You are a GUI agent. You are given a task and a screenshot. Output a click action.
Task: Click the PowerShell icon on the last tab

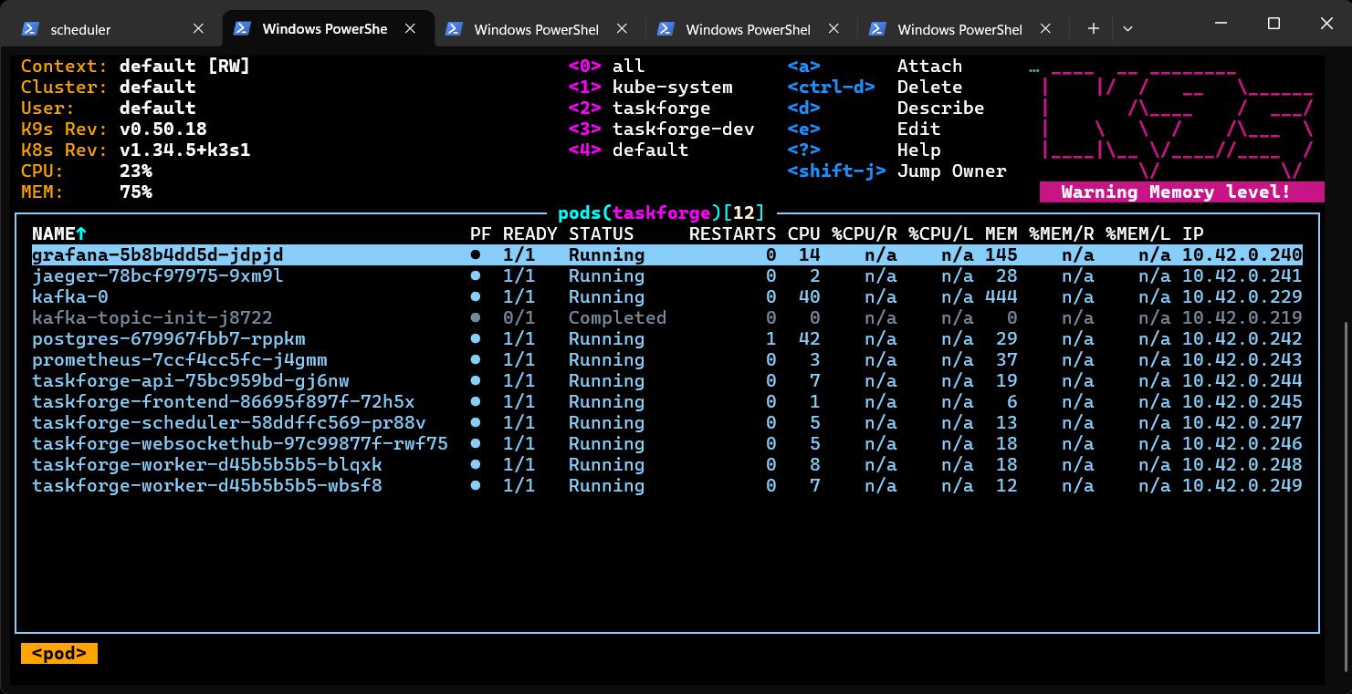[x=877, y=29]
